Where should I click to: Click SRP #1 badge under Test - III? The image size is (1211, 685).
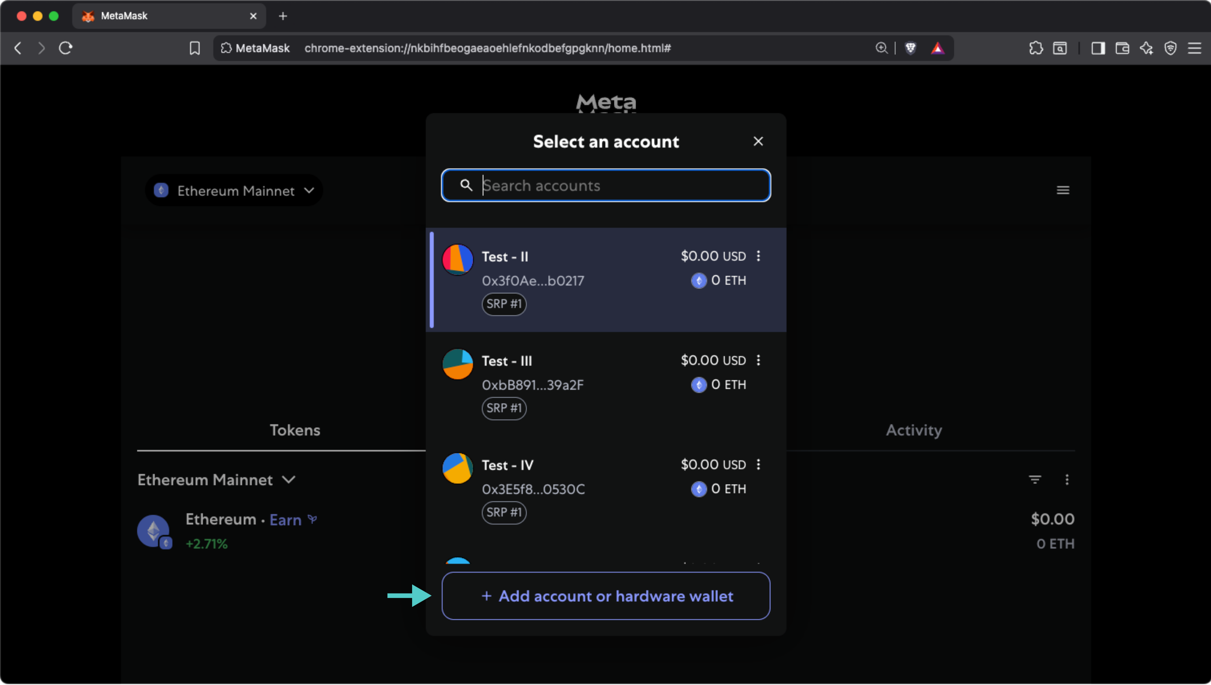tap(504, 408)
